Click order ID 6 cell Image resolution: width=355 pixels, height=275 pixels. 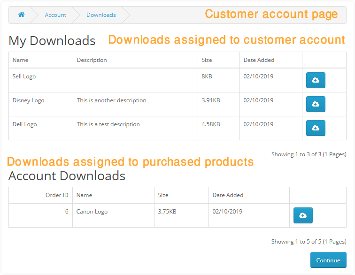pyautogui.click(x=41, y=215)
